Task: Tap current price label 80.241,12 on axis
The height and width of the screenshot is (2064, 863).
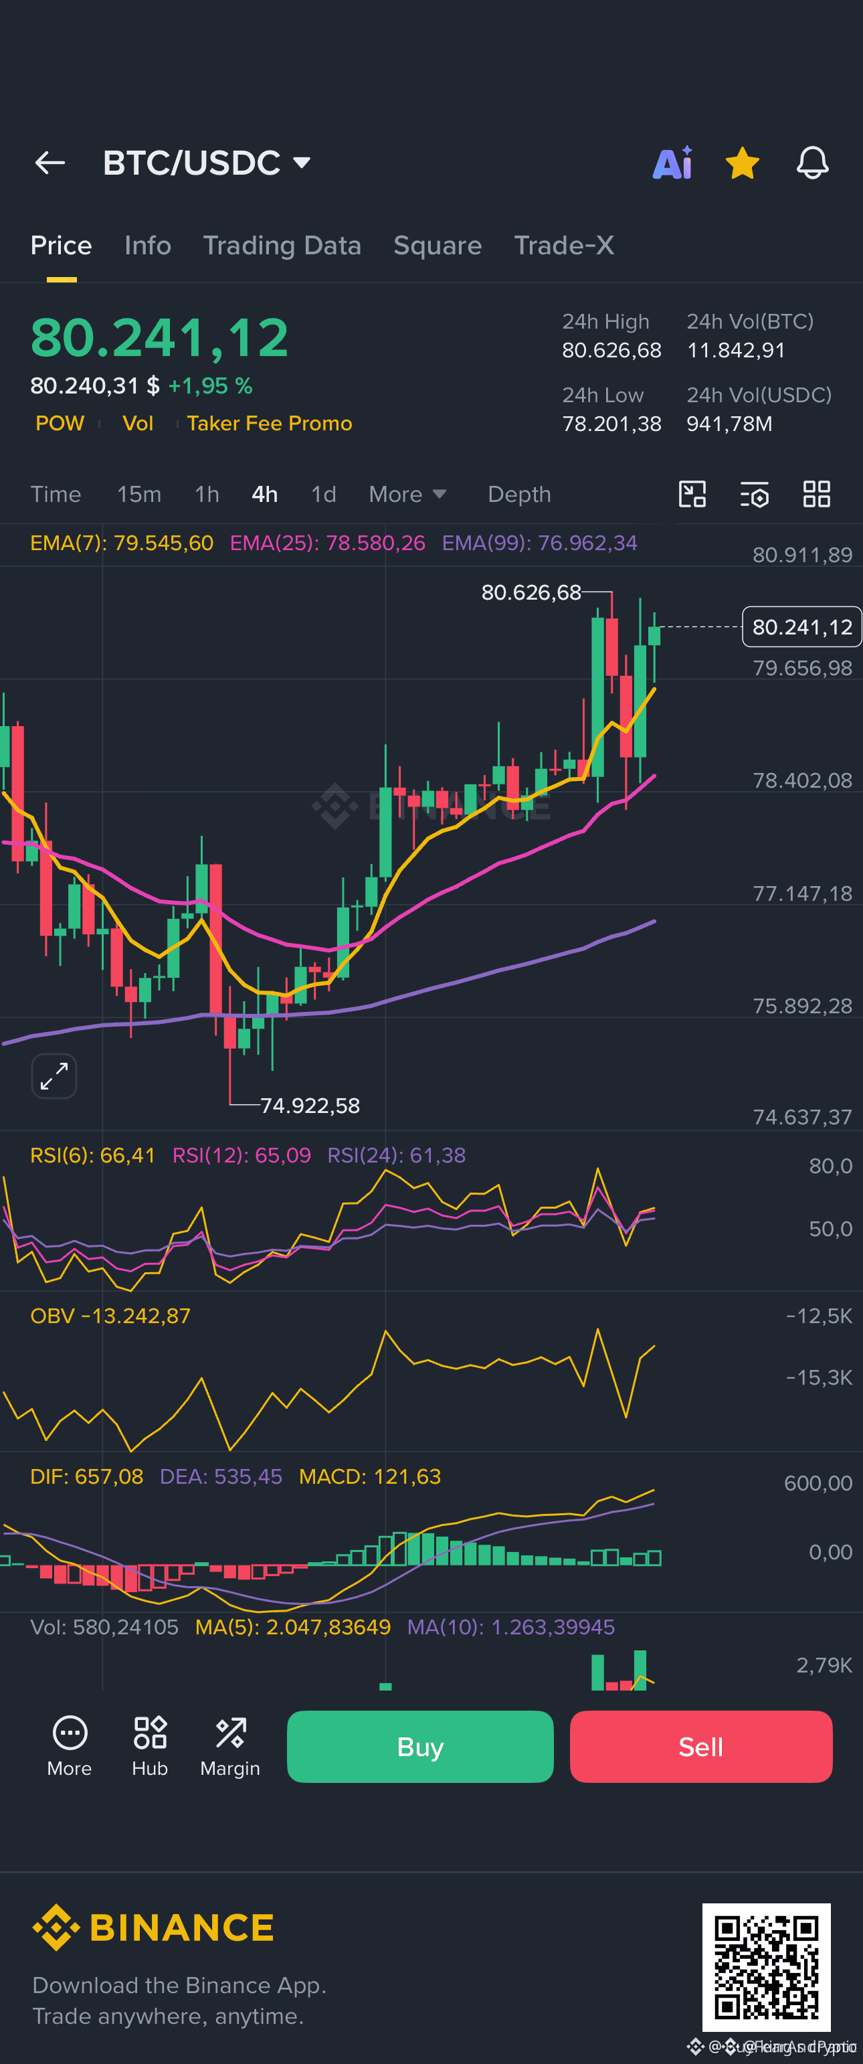Action: (801, 626)
